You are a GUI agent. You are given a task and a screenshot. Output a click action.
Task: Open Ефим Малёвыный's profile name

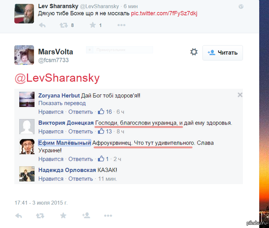coord(65,142)
